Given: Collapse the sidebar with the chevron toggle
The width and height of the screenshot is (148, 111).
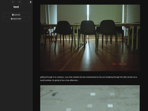Looking at the screenshot, I should coord(30,2).
